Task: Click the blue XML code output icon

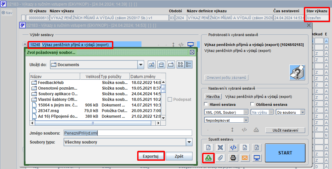Action: tap(233, 148)
